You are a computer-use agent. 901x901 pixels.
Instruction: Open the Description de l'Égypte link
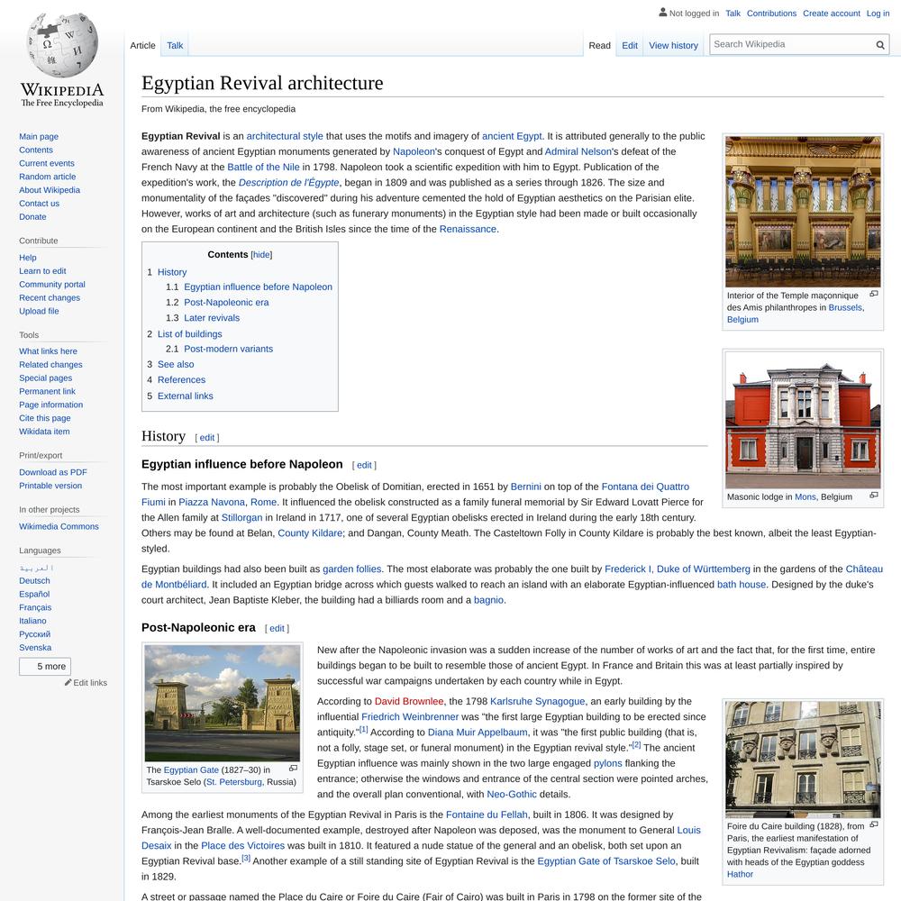pos(288,183)
